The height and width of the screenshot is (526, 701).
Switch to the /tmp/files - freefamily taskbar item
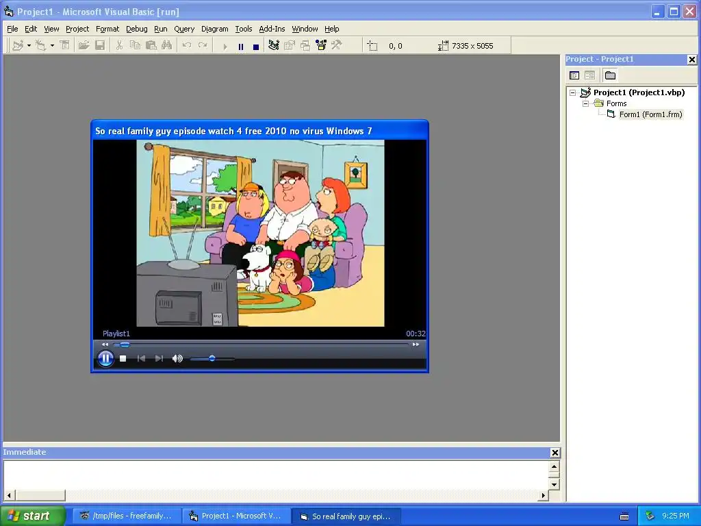[x=127, y=516]
